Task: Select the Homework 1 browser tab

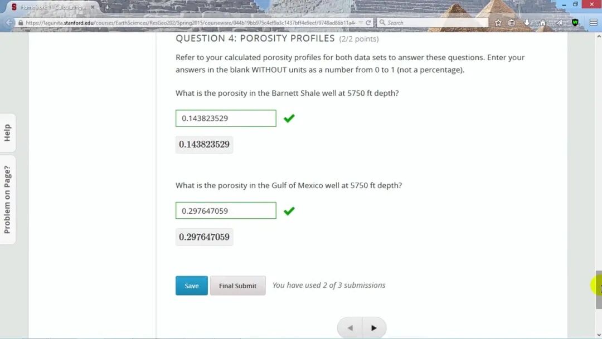Action: pyautogui.click(x=51, y=7)
